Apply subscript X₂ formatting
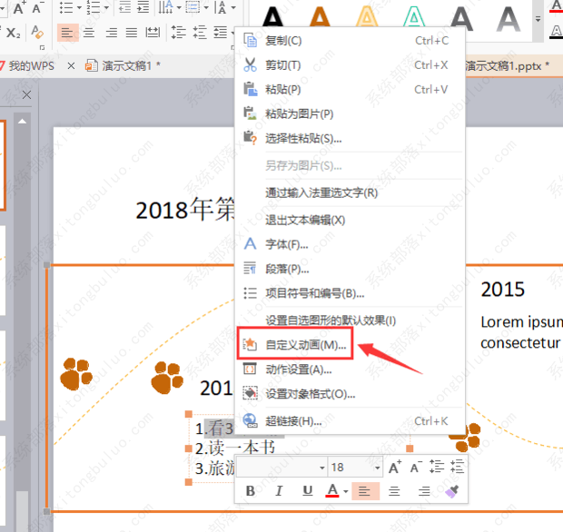 13,33
